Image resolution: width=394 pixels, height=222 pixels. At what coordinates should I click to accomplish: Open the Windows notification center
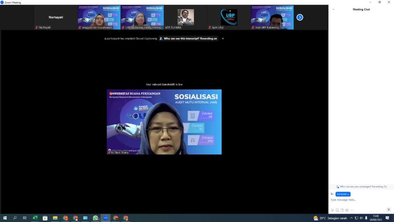click(387, 218)
